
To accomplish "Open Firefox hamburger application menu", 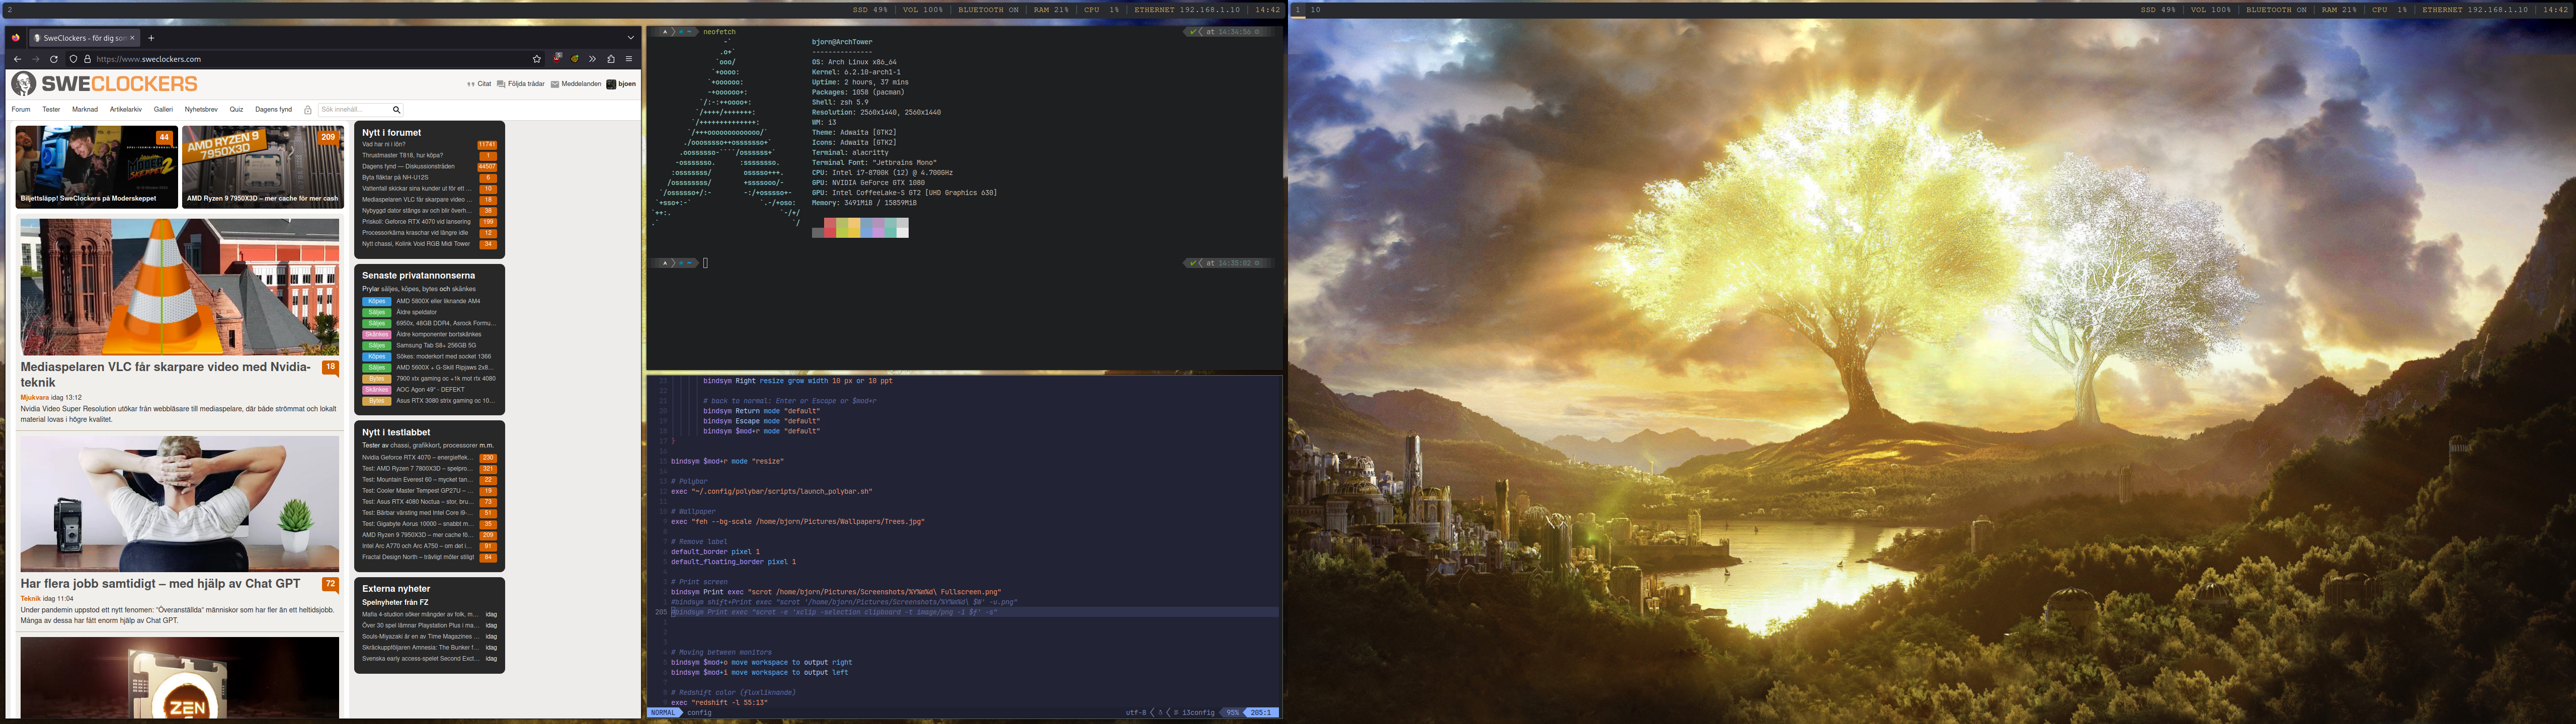I will pyautogui.click(x=629, y=59).
